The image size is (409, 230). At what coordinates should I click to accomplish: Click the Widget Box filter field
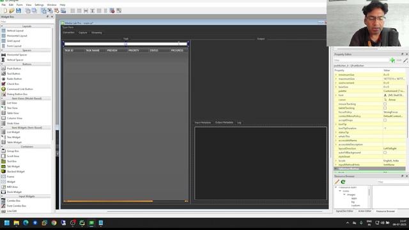pos(26,22)
